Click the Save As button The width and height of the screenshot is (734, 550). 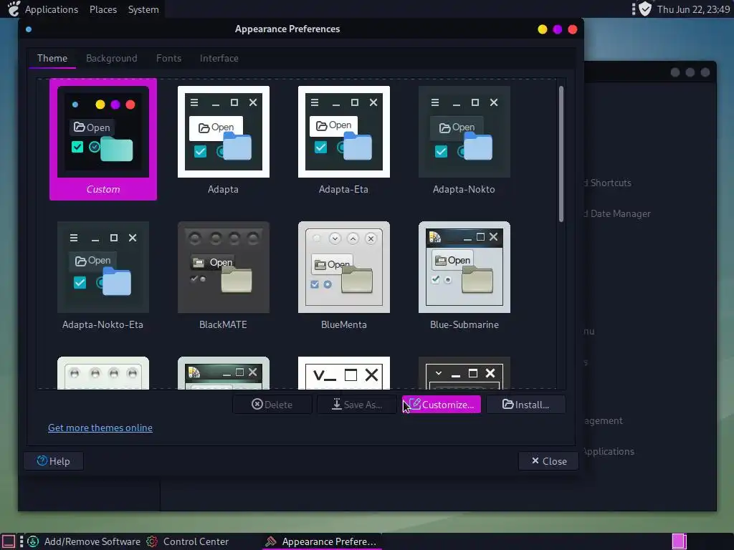click(x=357, y=405)
